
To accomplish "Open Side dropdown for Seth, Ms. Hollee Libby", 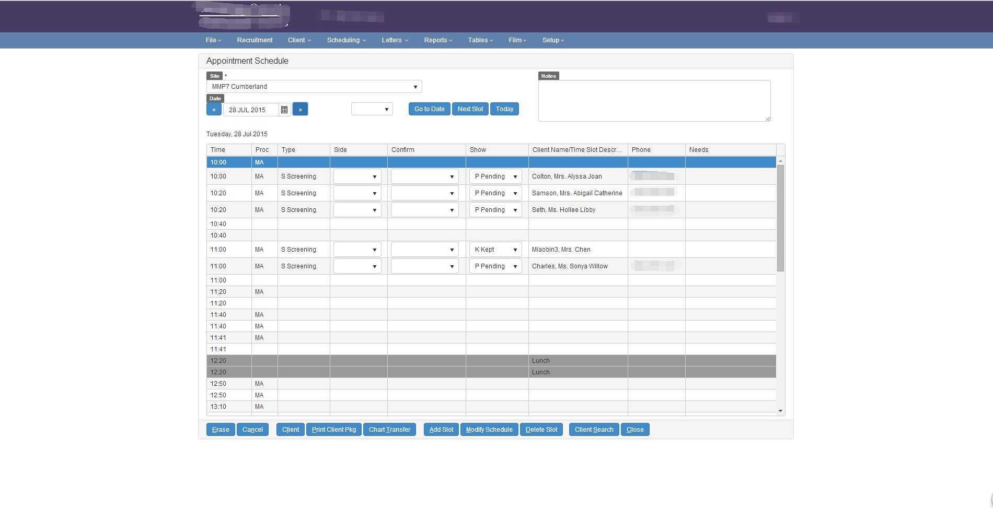I will (357, 210).
